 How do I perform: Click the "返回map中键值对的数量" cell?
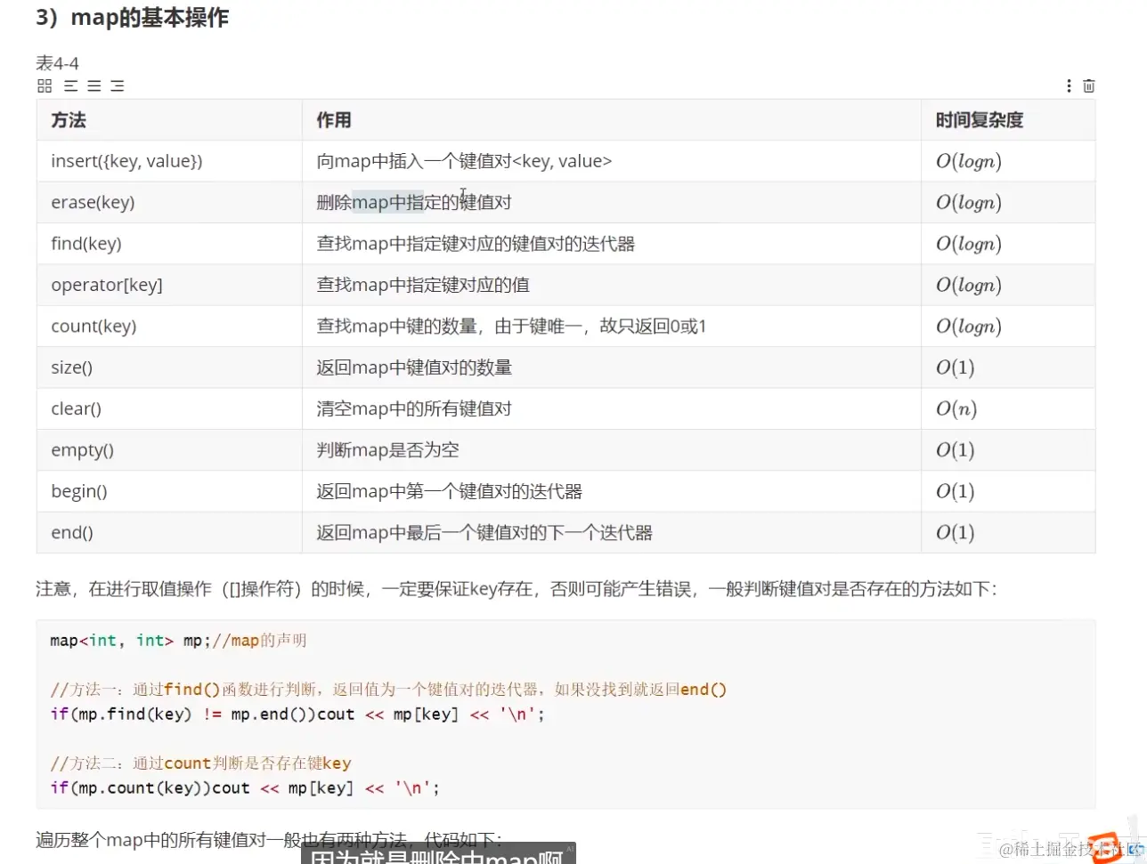coord(612,367)
